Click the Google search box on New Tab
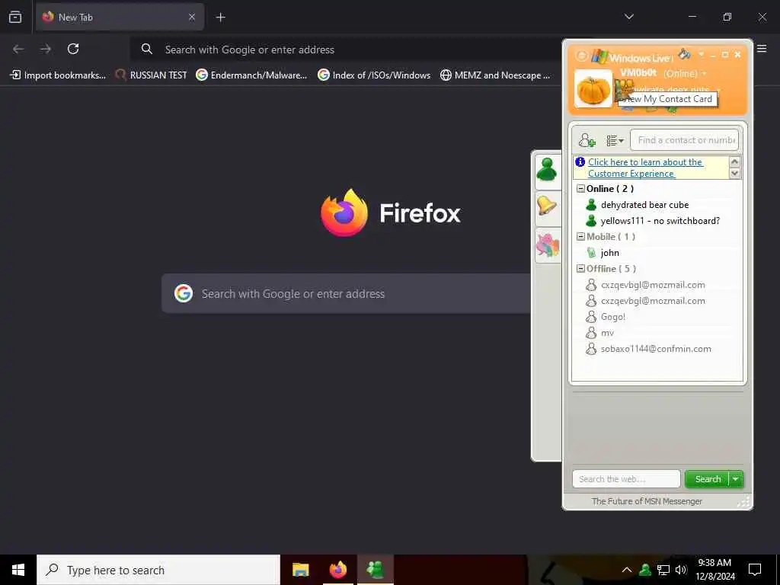 (x=347, y=293)
